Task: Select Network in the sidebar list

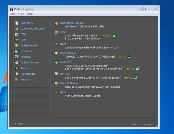Action: [26, 79]
